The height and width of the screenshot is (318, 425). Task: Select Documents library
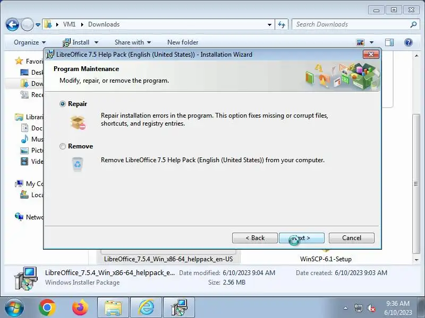click(32, 128)
